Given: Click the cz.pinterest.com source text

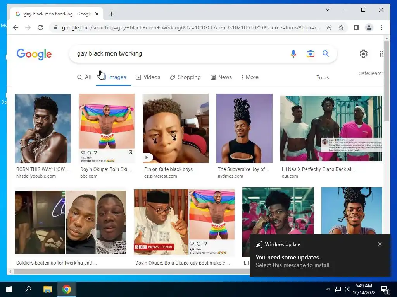Looking at the screenshot, I should tap(161, 176).
